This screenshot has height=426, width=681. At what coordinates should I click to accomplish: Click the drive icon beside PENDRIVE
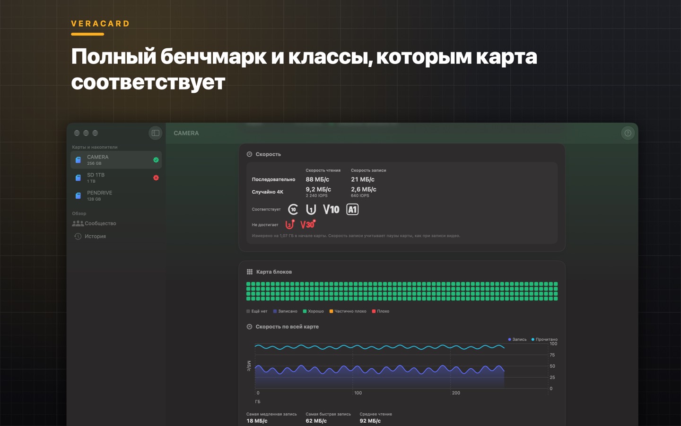(78, 196)
